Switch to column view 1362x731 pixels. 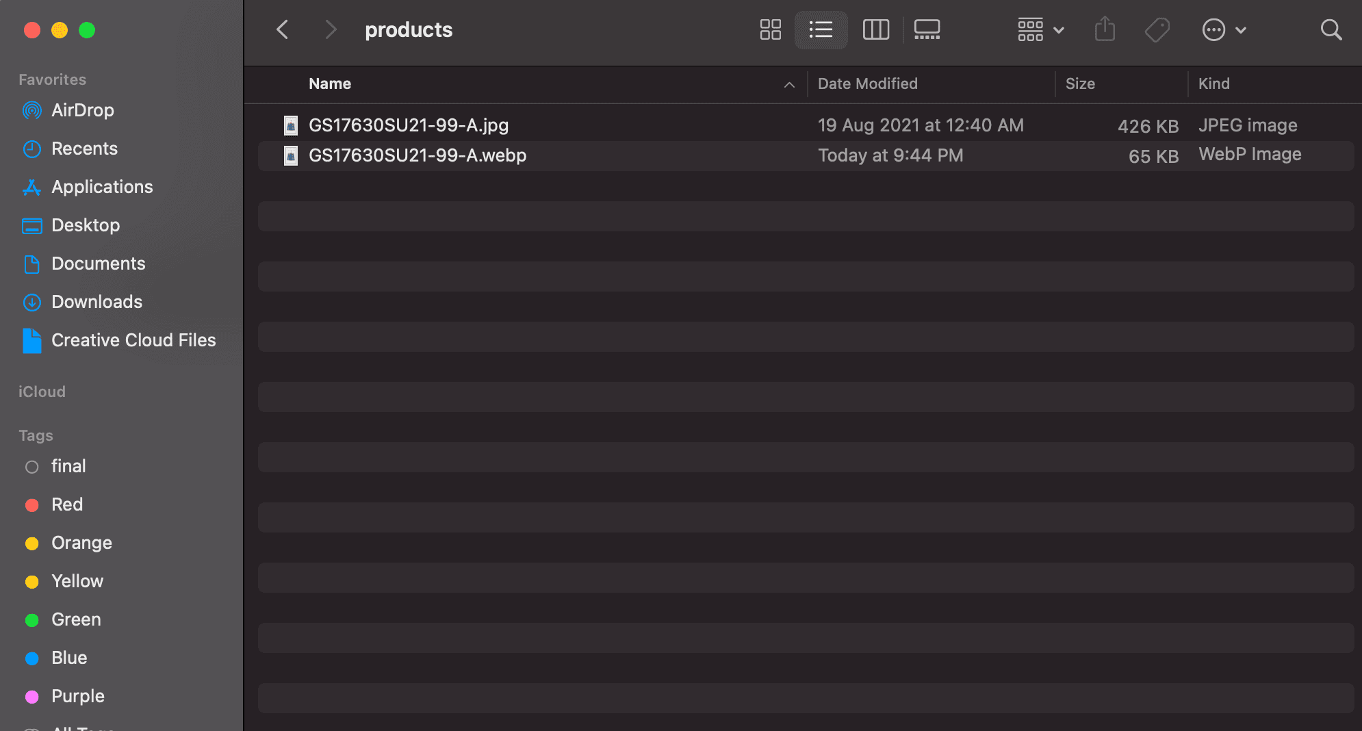click(x=875, y=29)
